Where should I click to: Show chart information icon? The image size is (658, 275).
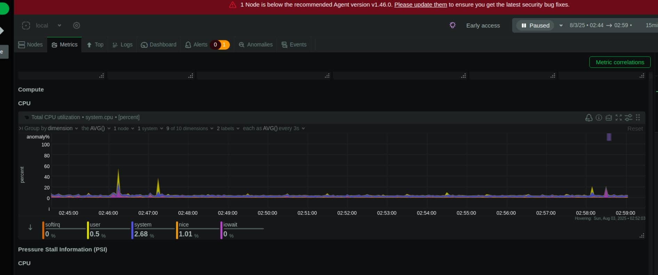point(599,118)
